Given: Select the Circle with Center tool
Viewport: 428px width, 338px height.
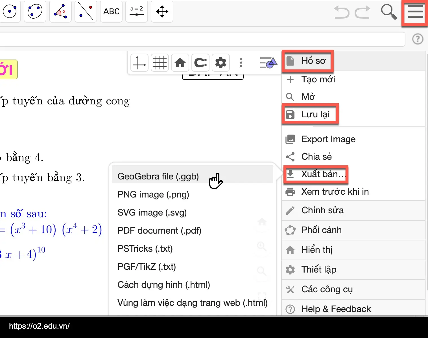Looking at the screenshot, I should click(10, 12).
